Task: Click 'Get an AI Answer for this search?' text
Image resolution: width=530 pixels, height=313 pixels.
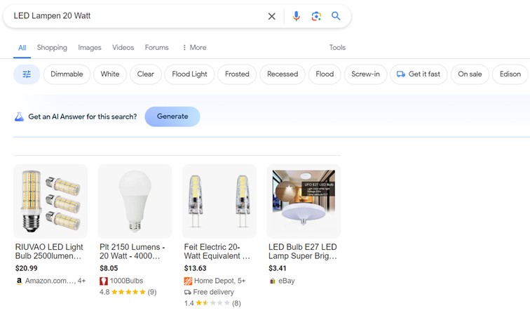Action: pos(83,116)
